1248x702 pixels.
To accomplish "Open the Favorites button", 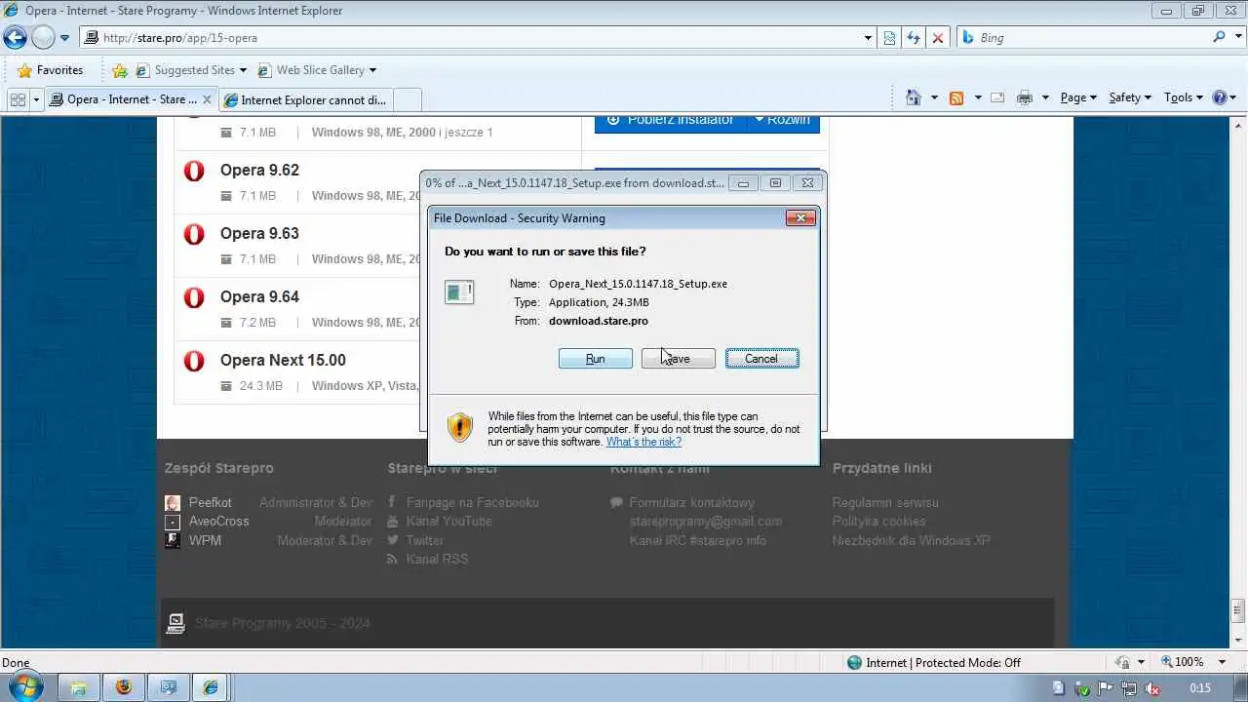I will pyautogui.click(x=50, y=70).
